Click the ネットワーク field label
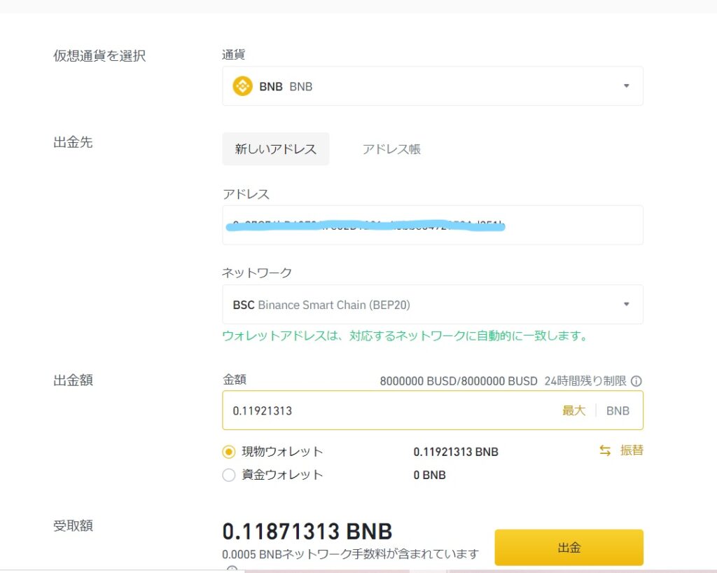The height and width of the screenshot is (573, 717). coord(256,273)
